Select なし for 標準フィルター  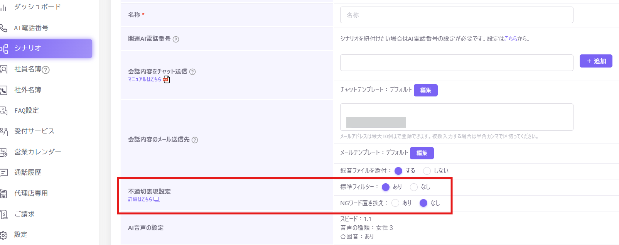point(414,187)
